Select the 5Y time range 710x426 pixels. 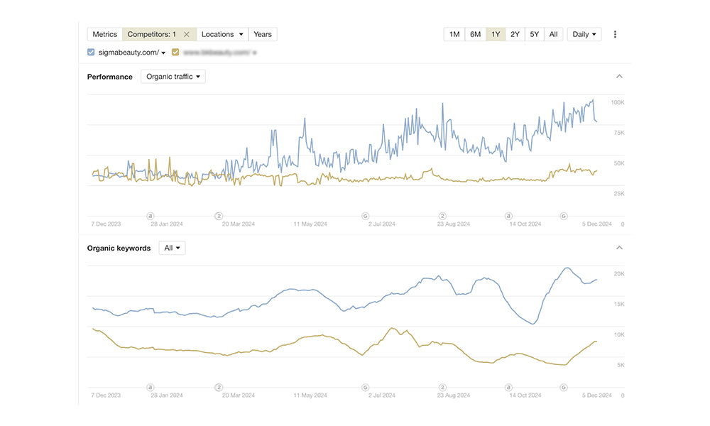pyautogui.click(x=534, y=34)
